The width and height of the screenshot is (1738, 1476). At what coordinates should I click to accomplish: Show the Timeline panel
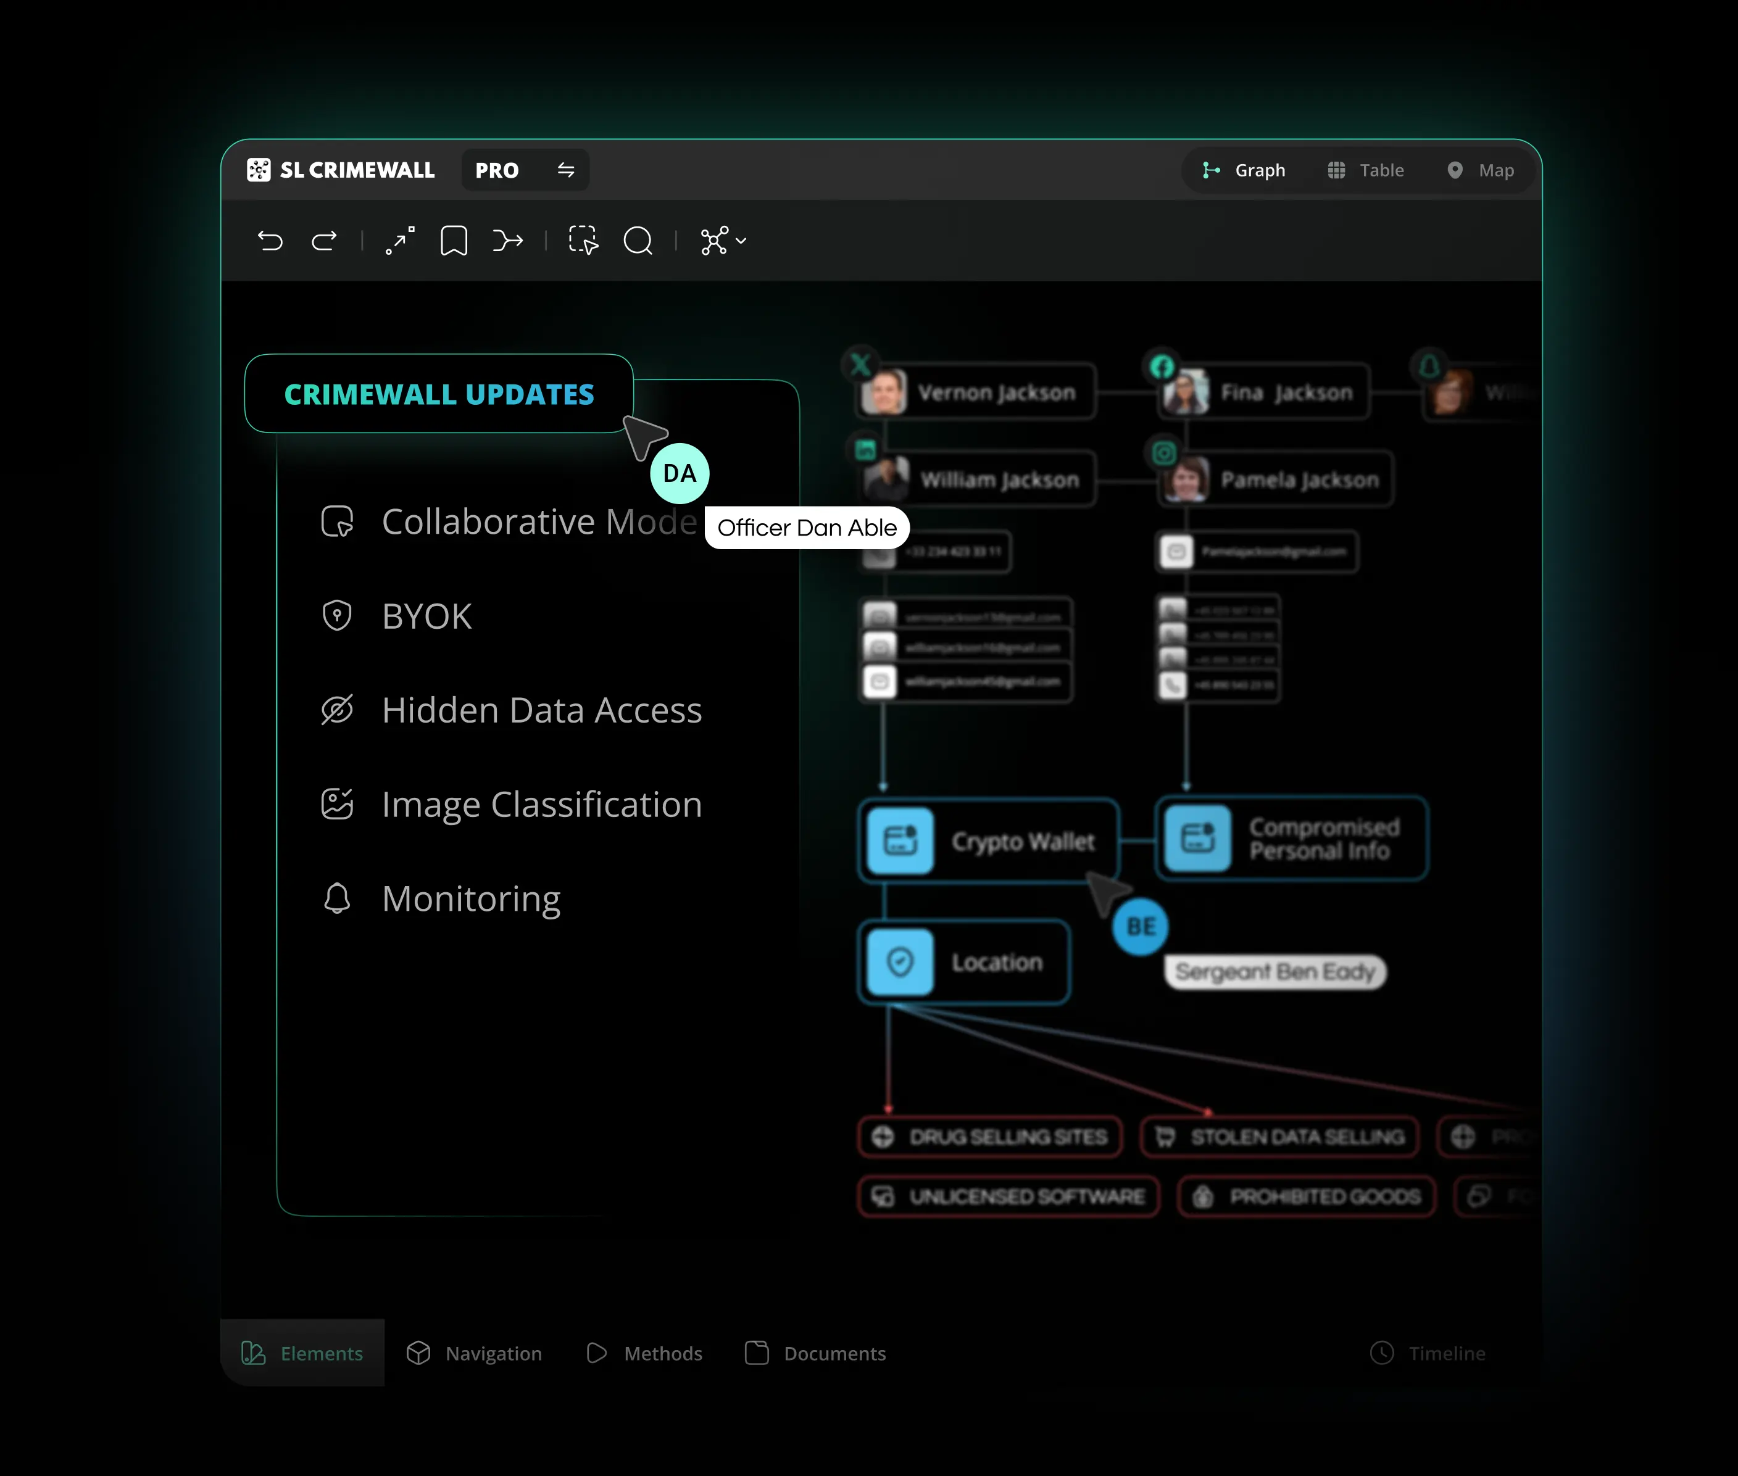pyautogui.click(x=1428, y=1353)
